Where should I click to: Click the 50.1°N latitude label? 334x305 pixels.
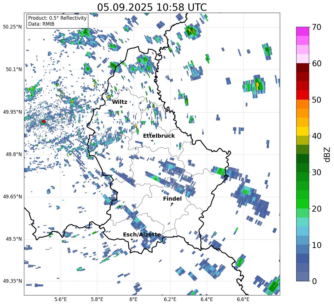pyautogui.click(x=14, y=70)
